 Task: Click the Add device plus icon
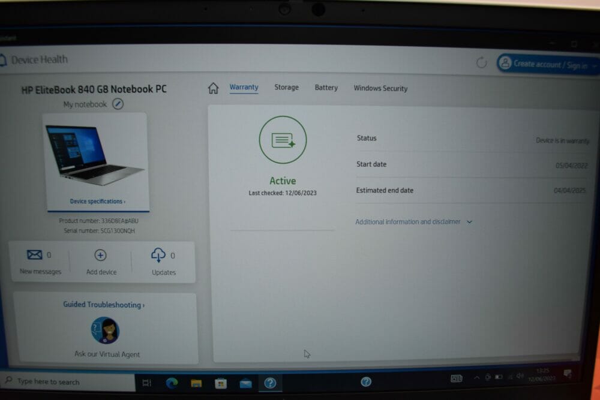[100, 255]
